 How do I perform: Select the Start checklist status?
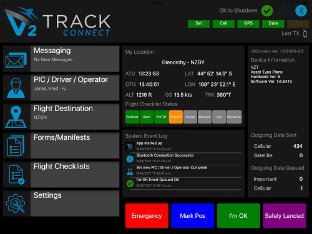(x=147, y=117)
